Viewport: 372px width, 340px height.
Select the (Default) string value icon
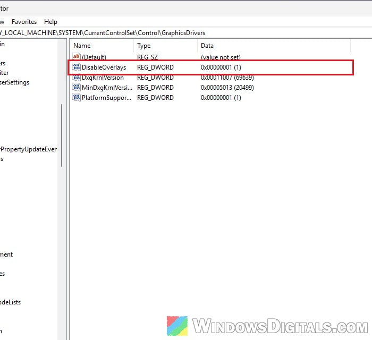77,57
